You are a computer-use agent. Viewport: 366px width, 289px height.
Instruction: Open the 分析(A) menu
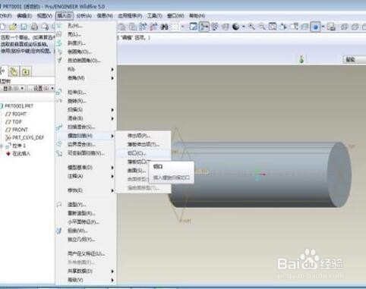pos(84,16)
